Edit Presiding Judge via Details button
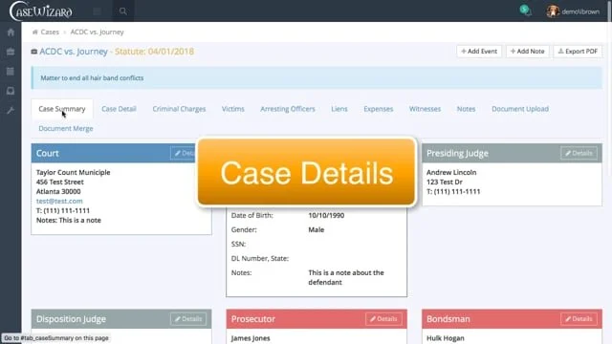This screenshot has width=612, height=344. click(x=579, y=153)
